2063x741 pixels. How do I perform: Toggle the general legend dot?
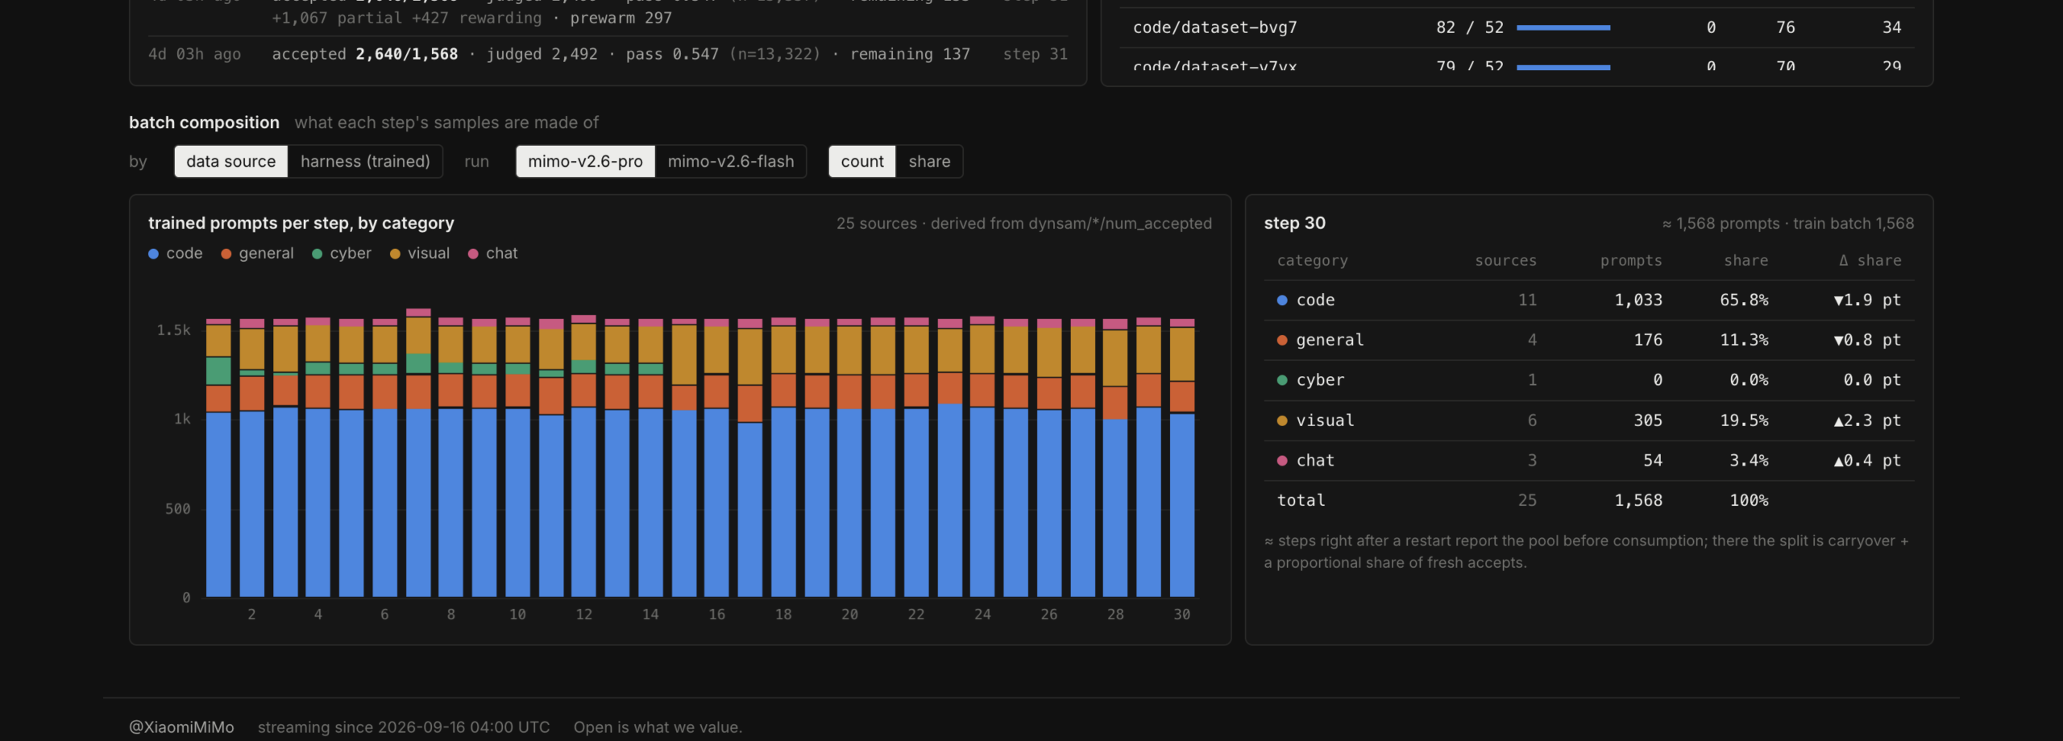click(x=226, y=254)
